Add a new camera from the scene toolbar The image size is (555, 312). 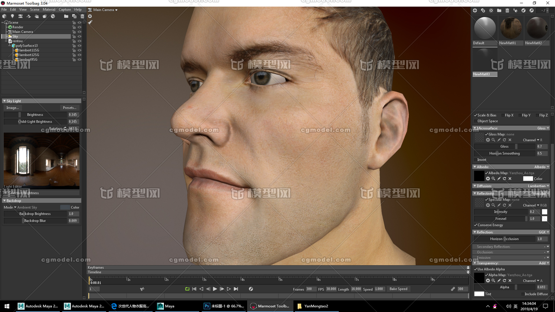click(20, 16)
